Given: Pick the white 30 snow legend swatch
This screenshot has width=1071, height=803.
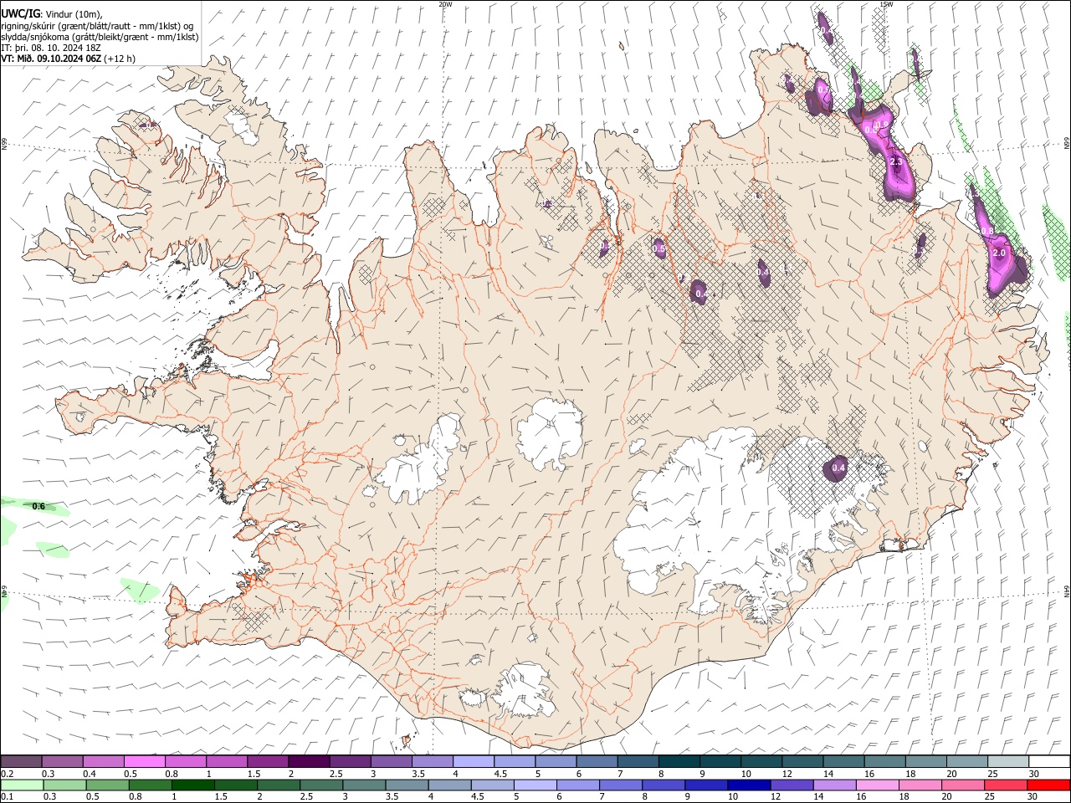Looking at the screenshot, I should tap(1049, 762).
